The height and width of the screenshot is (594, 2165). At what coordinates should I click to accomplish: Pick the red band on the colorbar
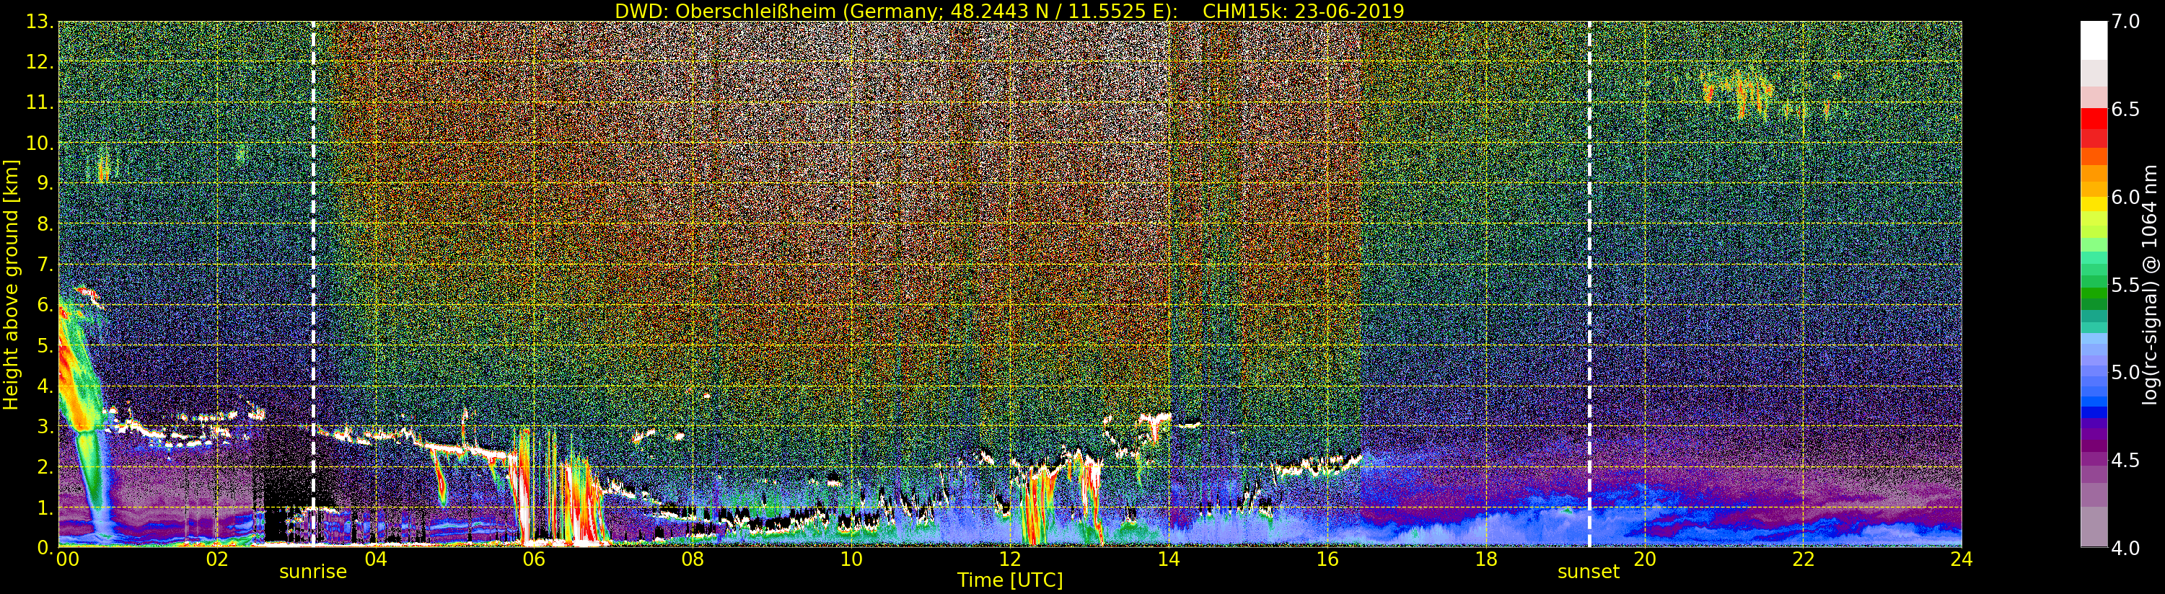tap(2094, 120)
